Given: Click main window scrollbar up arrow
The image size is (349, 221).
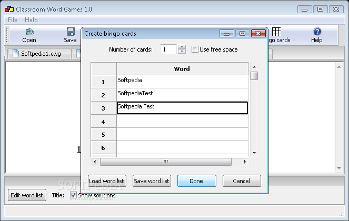Looking at the screenshot, I should (x=339, y=67).
